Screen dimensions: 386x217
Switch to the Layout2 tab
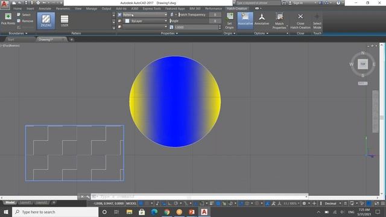42,203
